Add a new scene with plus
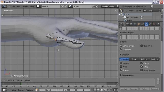The height and width of the screenshot is (92, 164). pyautogui.click(x=94, y=6)
